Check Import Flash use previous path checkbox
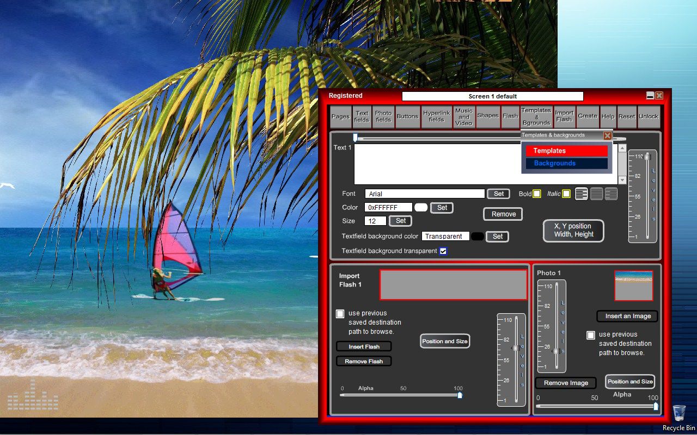 (340, 314)
